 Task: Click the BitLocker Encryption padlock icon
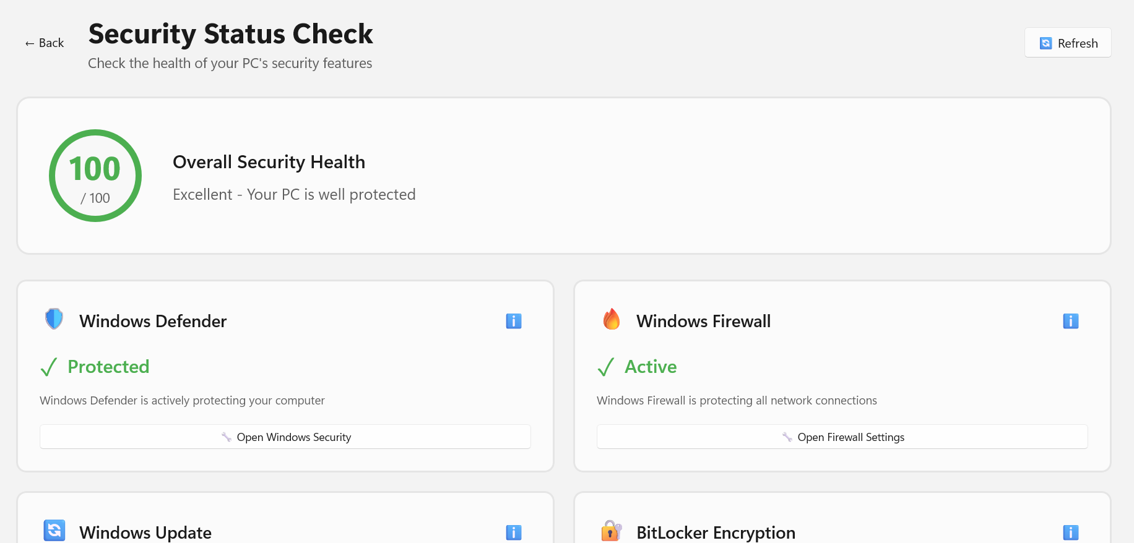[612, 531]
